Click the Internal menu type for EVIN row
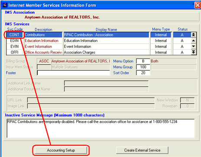Image resolution: width=201 pixels, height=157 pixels. click(161, 46)
